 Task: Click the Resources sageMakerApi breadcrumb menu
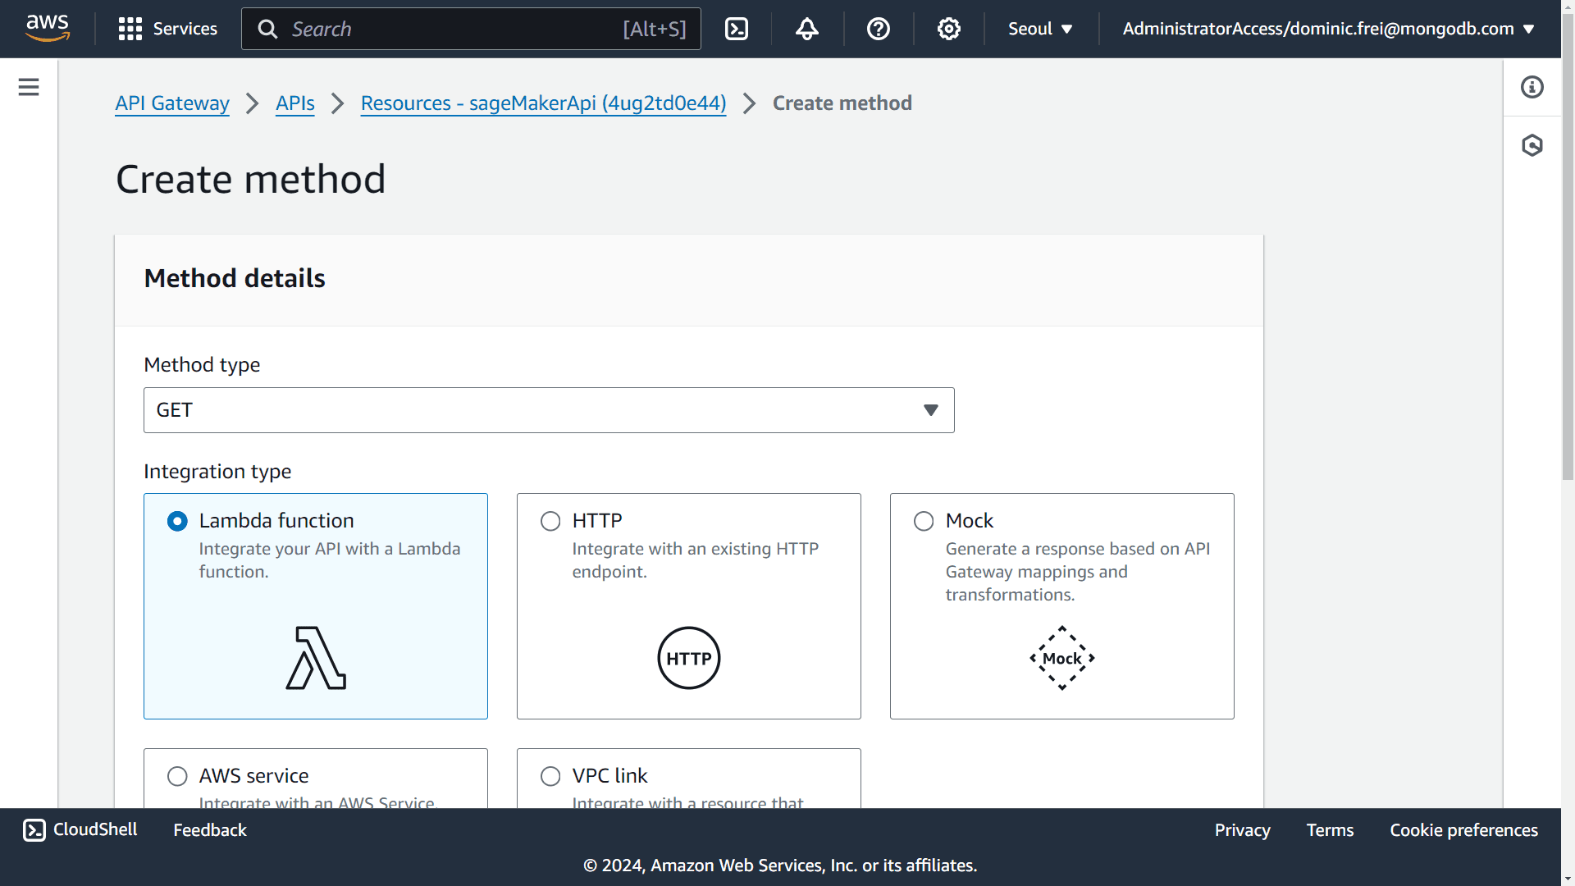pyautogui.click(x=543, y=103)
